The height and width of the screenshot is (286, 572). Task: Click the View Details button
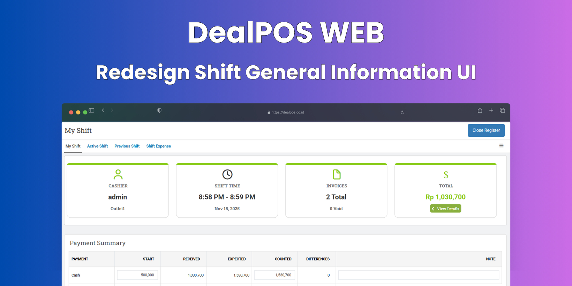pyautogui.click(x=445, y=209)
